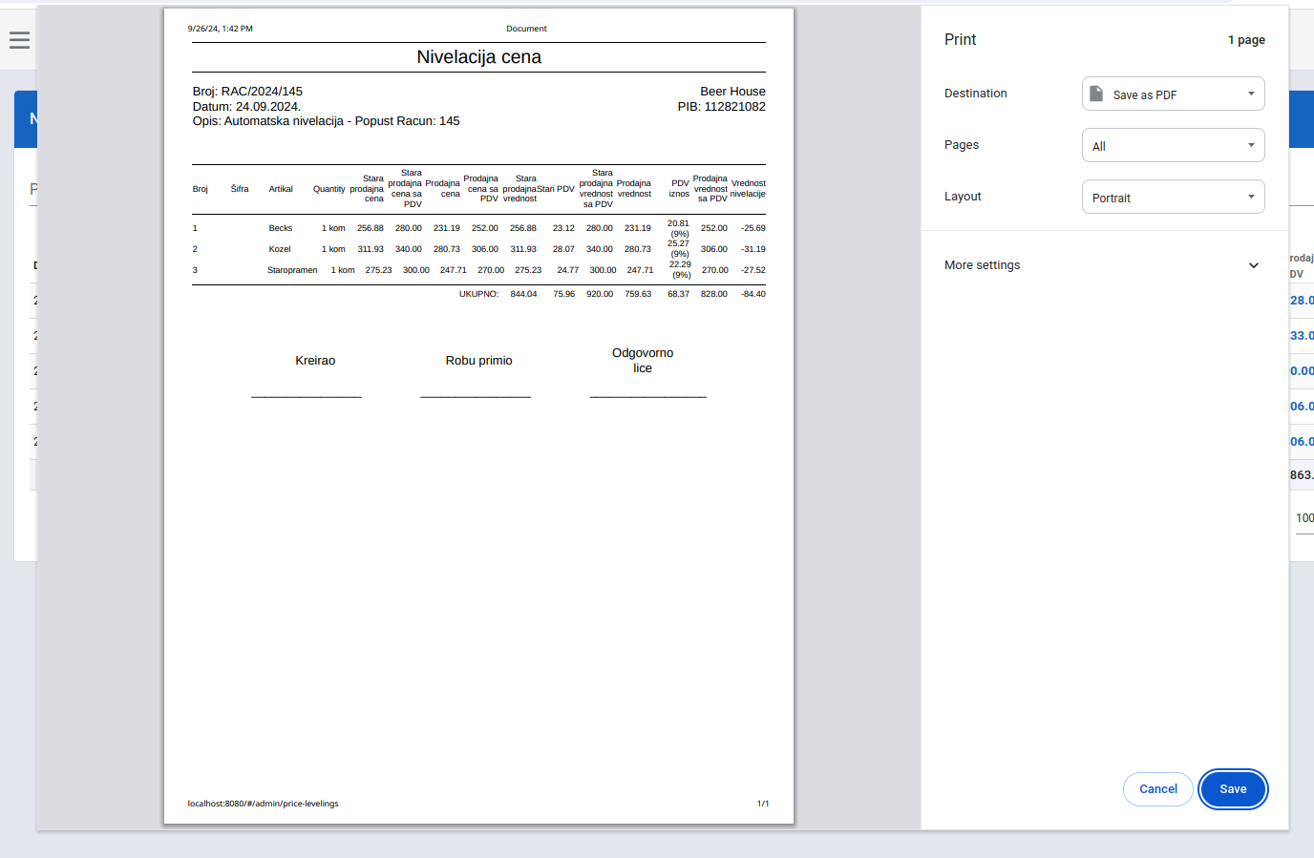The height and width of the screenshot is (858, 1314).
Task: Click the 'Vrednost nivelacije' column header
Action: (748, 189)
